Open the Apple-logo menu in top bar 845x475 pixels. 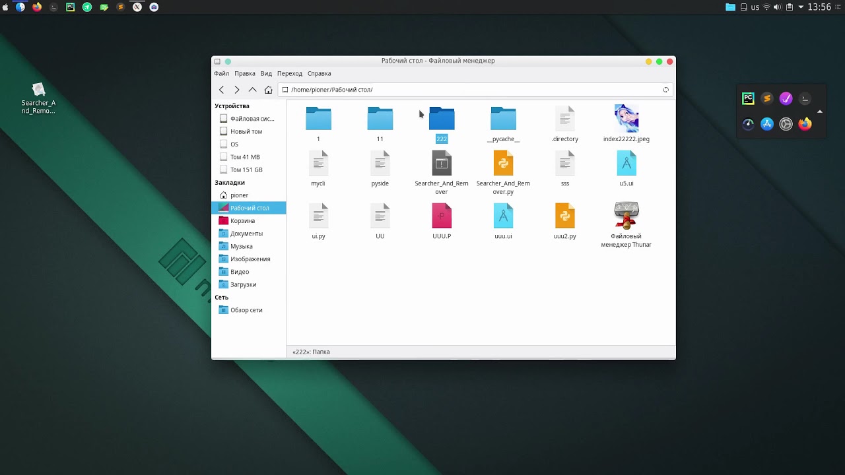pyautogui.click(x=5, y=7)
